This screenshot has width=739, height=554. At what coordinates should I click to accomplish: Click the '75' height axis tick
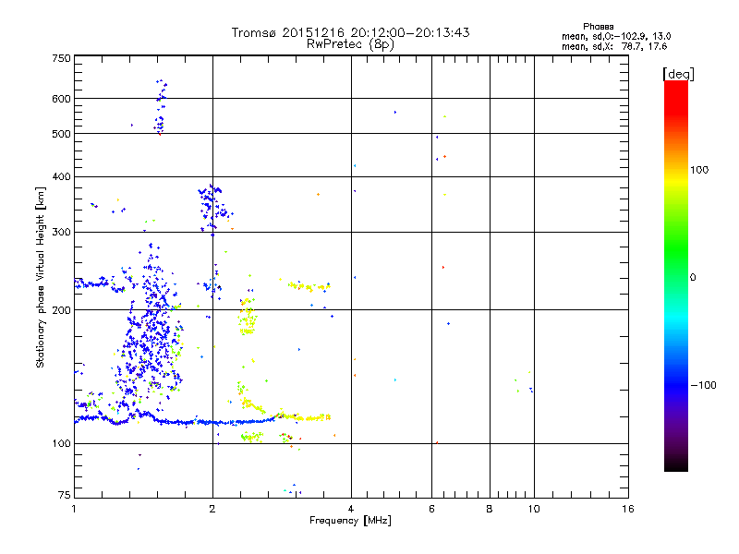point(65,495)
